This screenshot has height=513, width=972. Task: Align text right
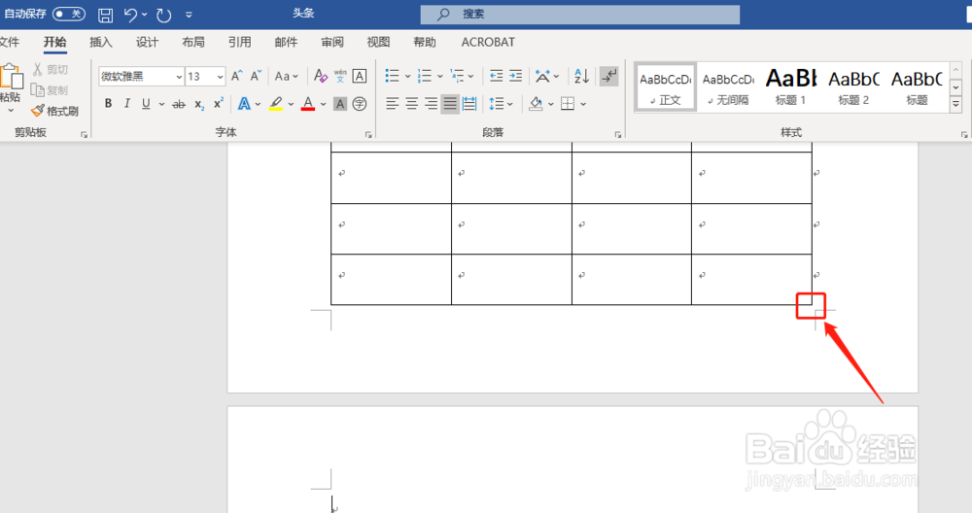pyautogui.click(x=431, y=103)
